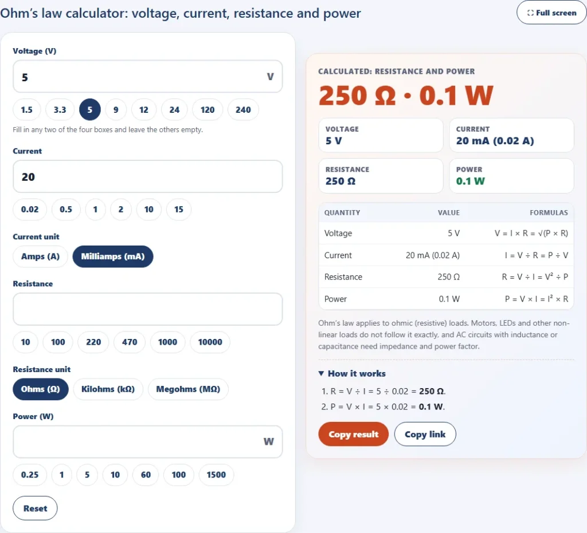Click the Power 0.1 W result card
587x533 pixels.
pos(511,176)
